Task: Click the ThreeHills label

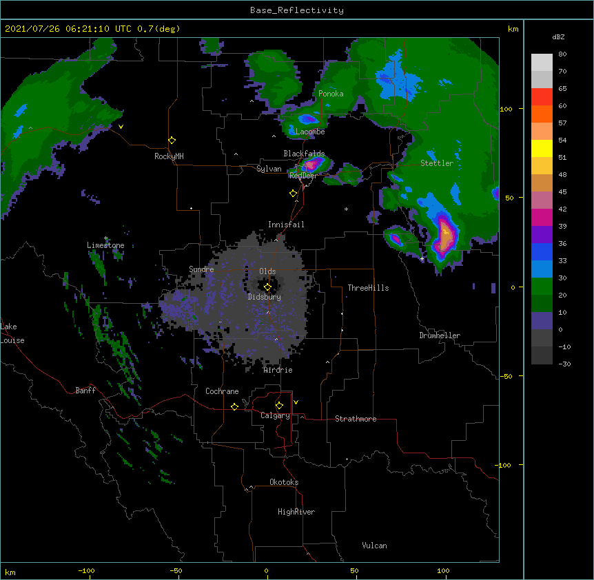Action: (368, 288)
